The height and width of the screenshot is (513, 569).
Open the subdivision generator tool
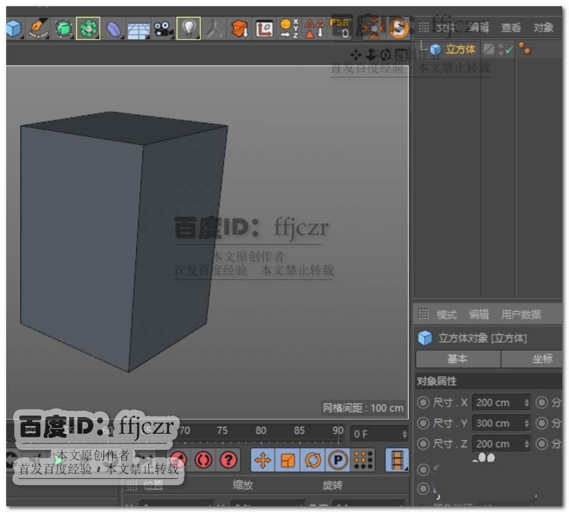click(x=64, y=28)
